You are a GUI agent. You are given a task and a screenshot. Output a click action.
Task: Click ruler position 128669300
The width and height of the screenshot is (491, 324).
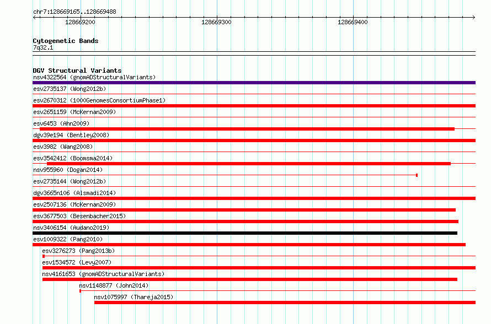216,22
